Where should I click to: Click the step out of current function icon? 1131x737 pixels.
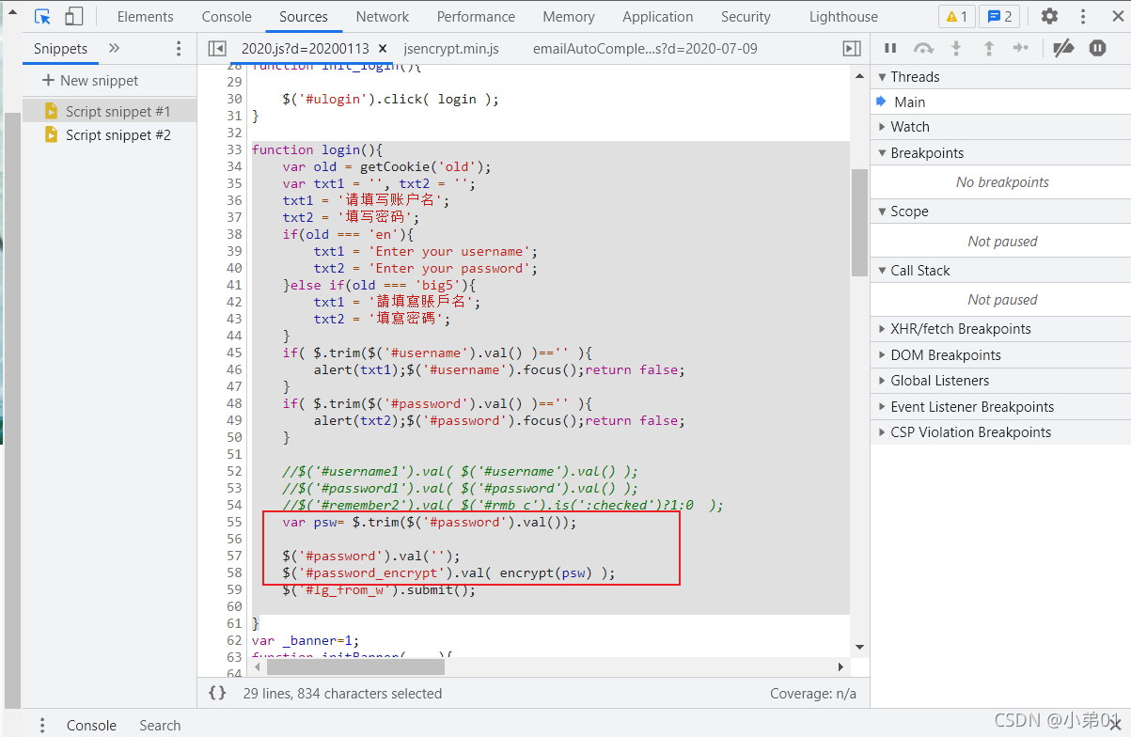click(x=991, y=47)
